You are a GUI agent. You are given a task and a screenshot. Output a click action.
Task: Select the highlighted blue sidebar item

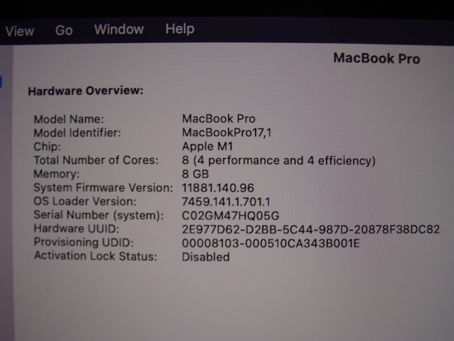pyautogui.click(x=1, y=82)
